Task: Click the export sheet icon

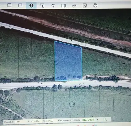Action: pyautogui.click(x=85, y=5)
